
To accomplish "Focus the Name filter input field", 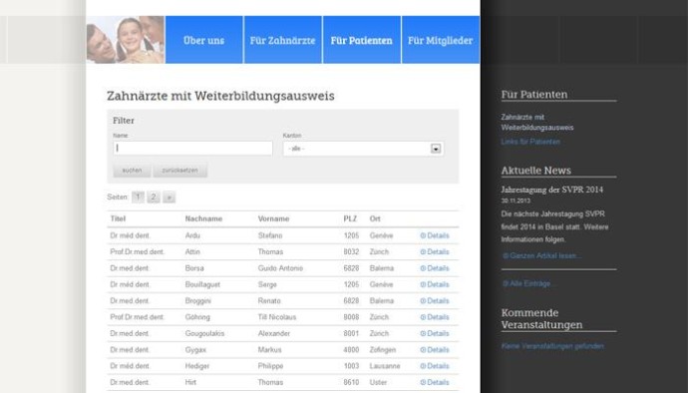I will point(193,148).
